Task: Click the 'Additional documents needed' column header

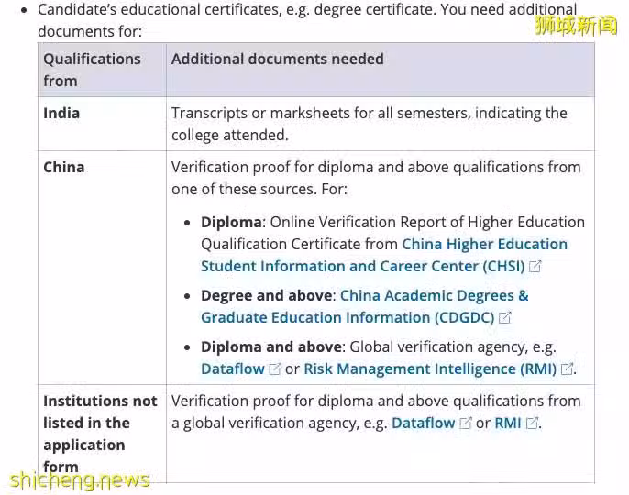Action: pos(278,59)
